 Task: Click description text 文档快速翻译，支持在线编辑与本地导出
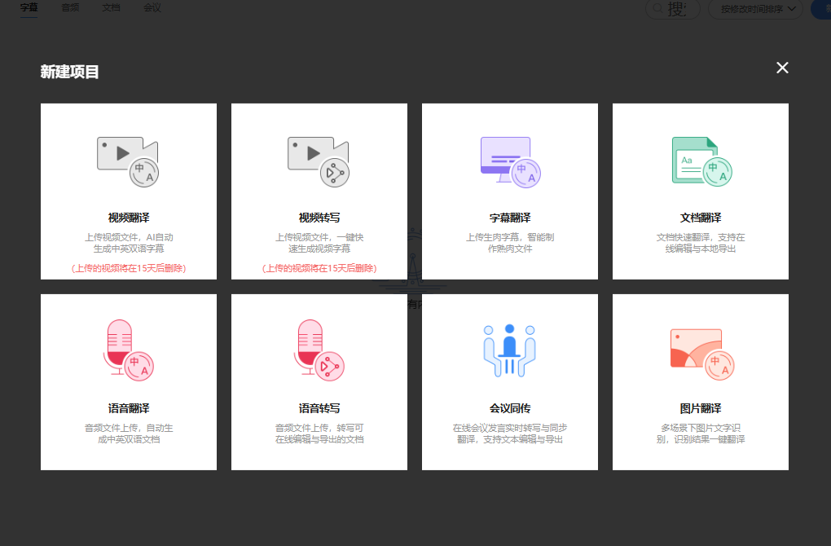point(701,243)
